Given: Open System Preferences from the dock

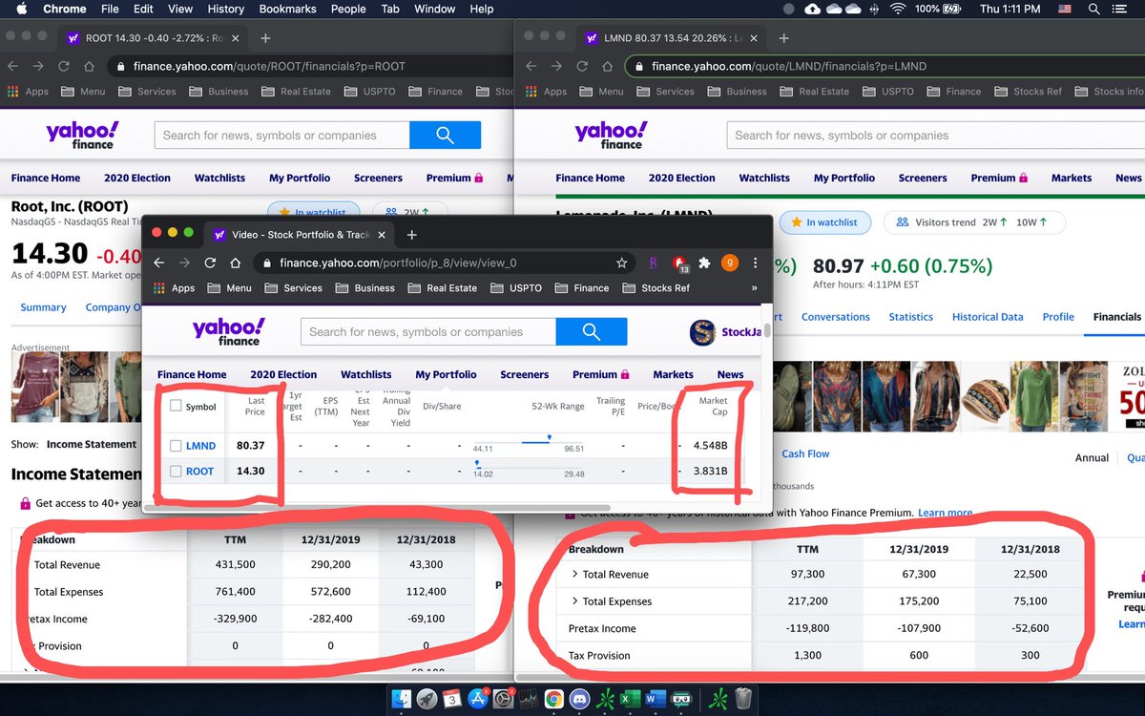Looking at the screenshot, I should click(502, 700).
